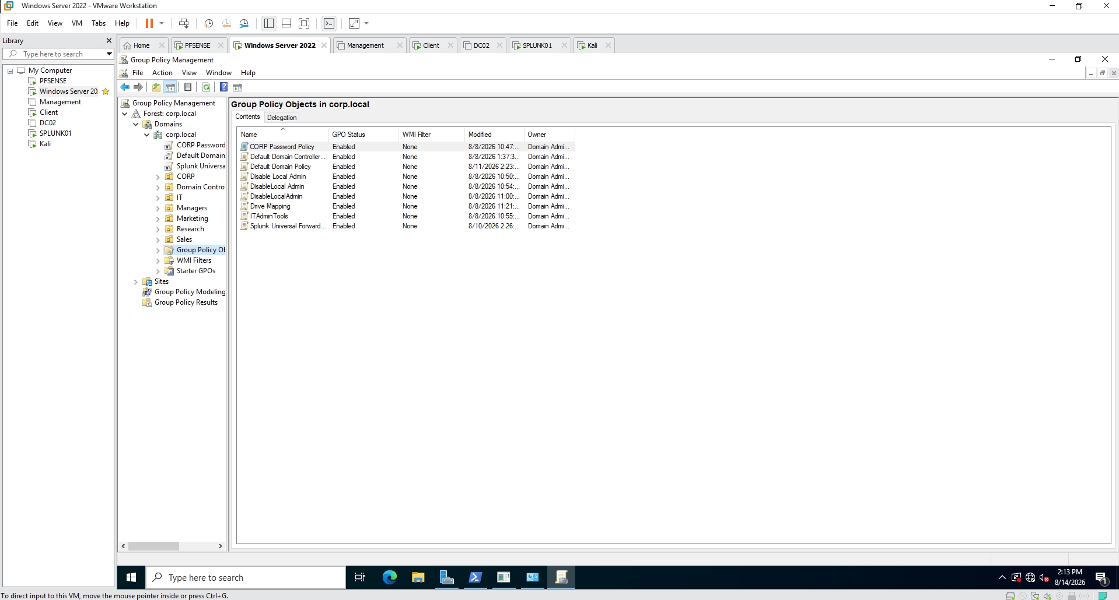The height and width of the screenshot is (600, 1119).
Task: Click the orange Pause VM icon
Action: [149, 23]
